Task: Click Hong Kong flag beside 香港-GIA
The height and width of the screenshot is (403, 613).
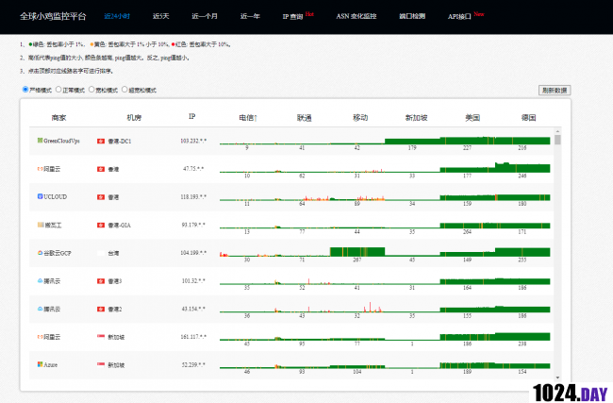Action: 101,225
